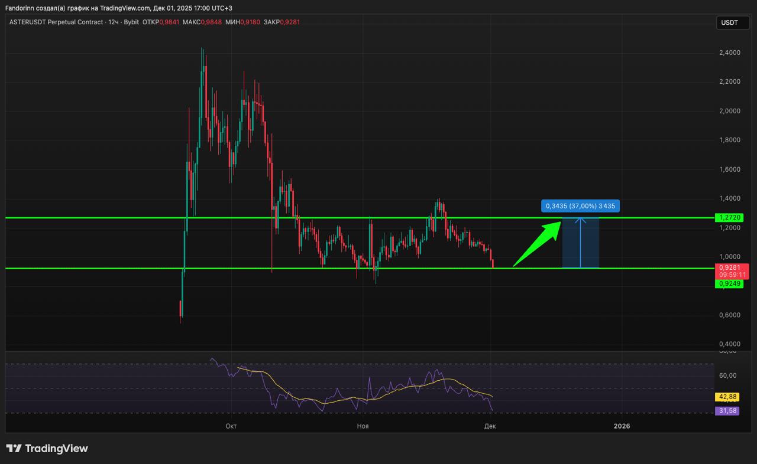This screenshot has height=464, width=757.
Task: Open the USDT currency selector
Action: click(729, 22)
